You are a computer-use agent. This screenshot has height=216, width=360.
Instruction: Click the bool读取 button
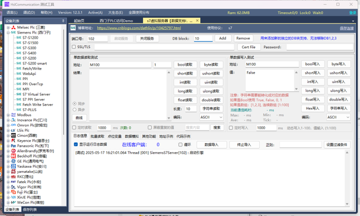(x=185, y=65)
